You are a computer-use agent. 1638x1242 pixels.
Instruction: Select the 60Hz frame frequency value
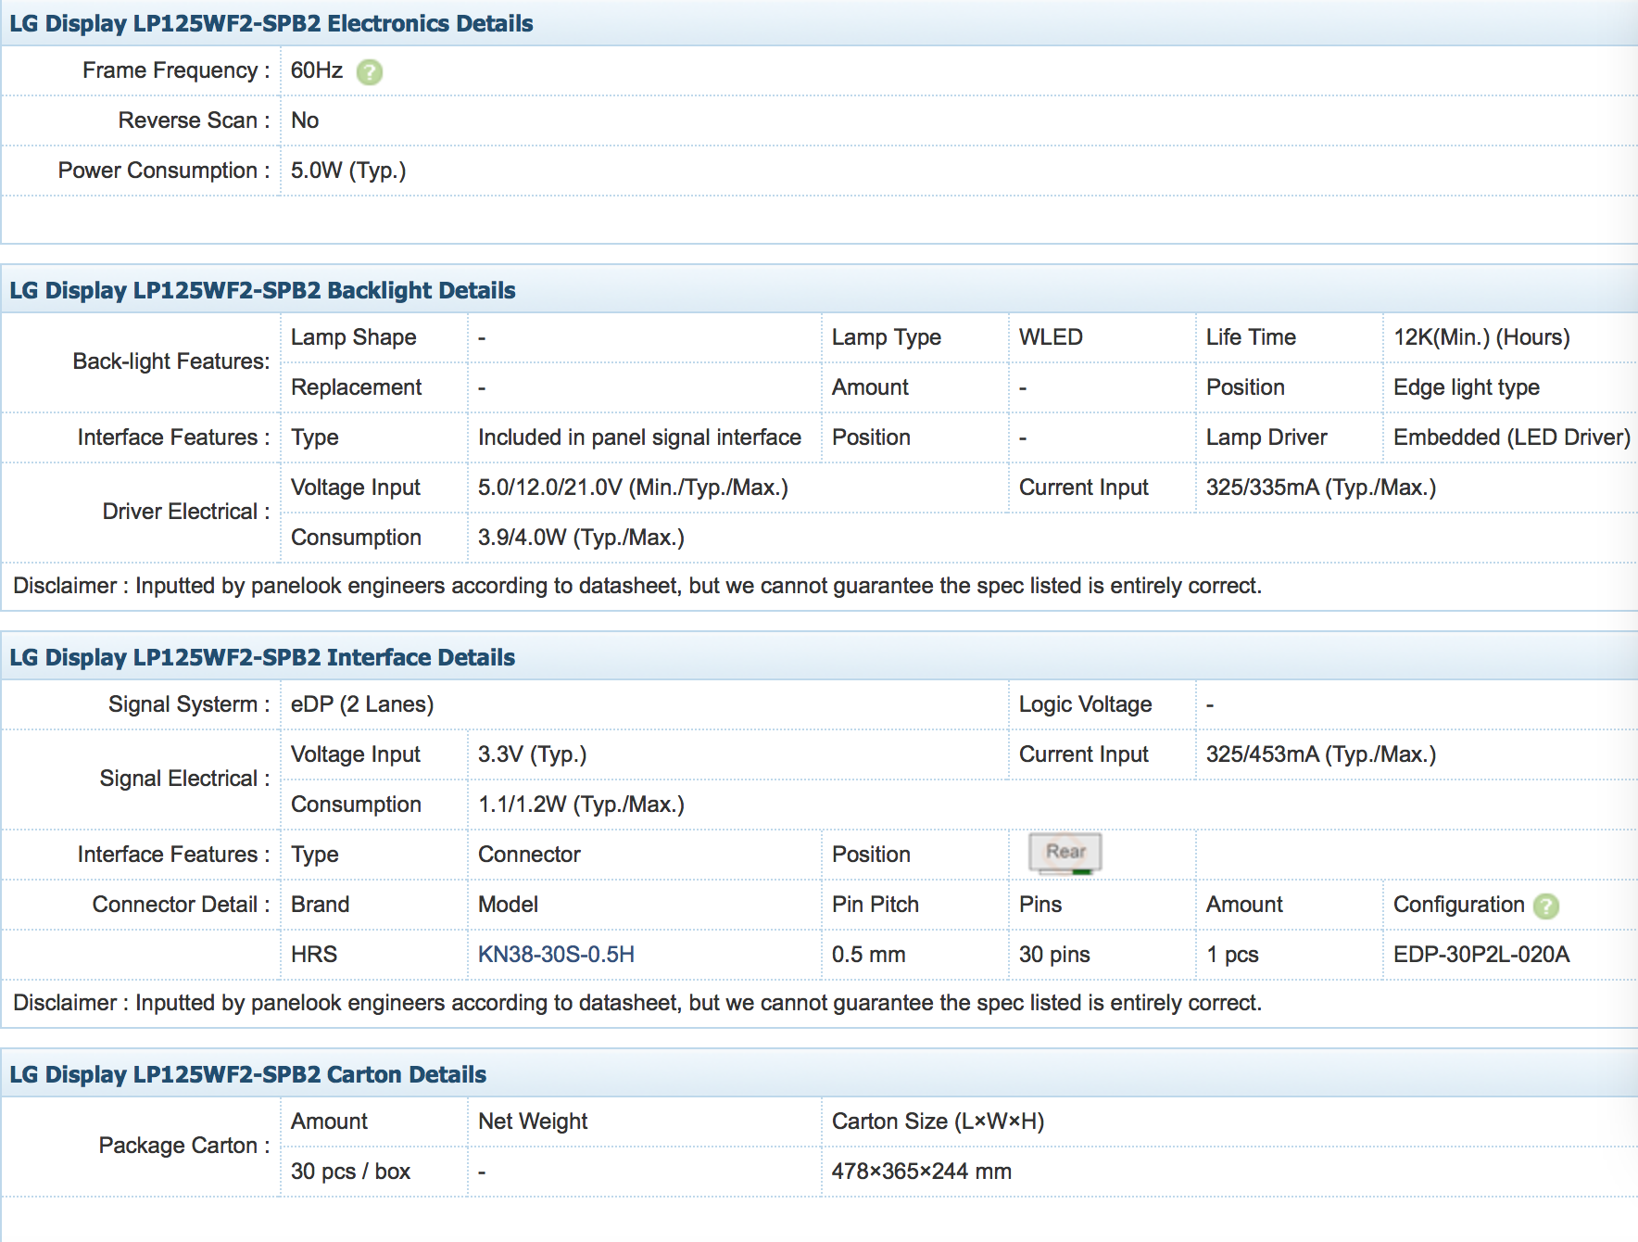317,70
